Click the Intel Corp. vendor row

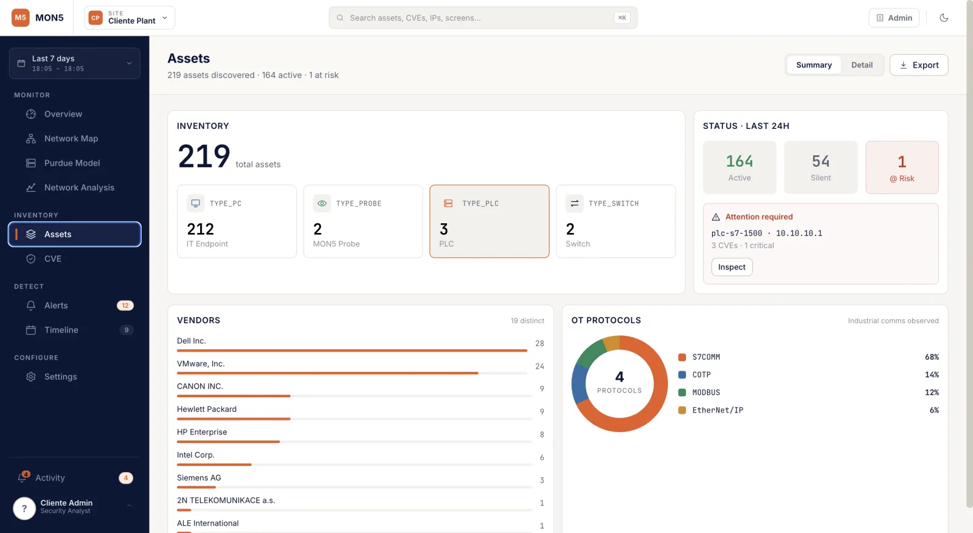coord(361,458)
